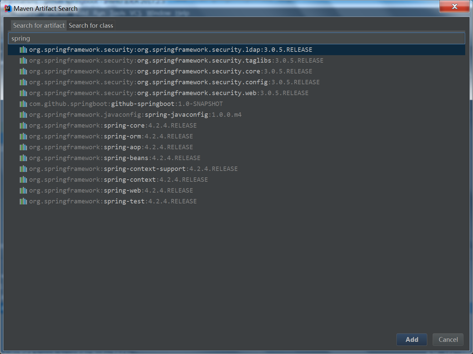473x354 pixels.
Task: Select security.core:3.0.5.RELEASE row
Action: tap(236, 71)
